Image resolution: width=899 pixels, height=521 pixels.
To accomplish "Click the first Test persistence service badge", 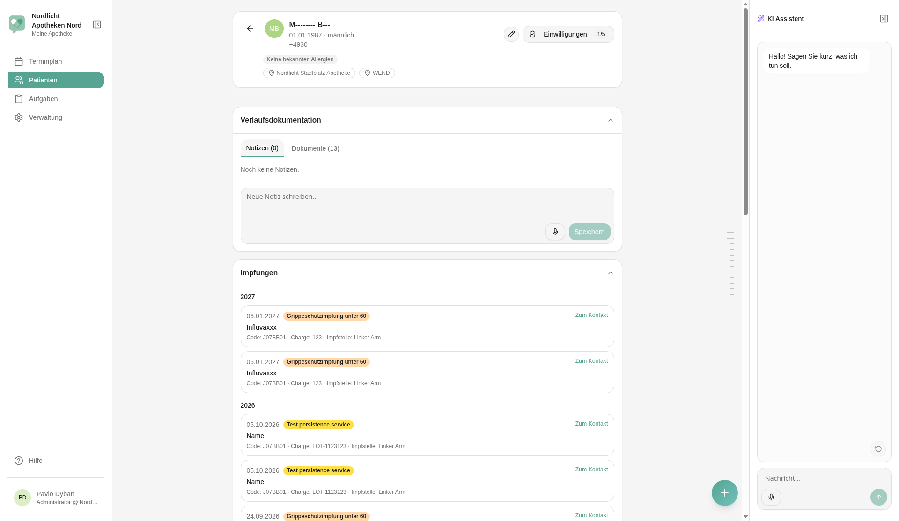I will (x=318, y=425).
